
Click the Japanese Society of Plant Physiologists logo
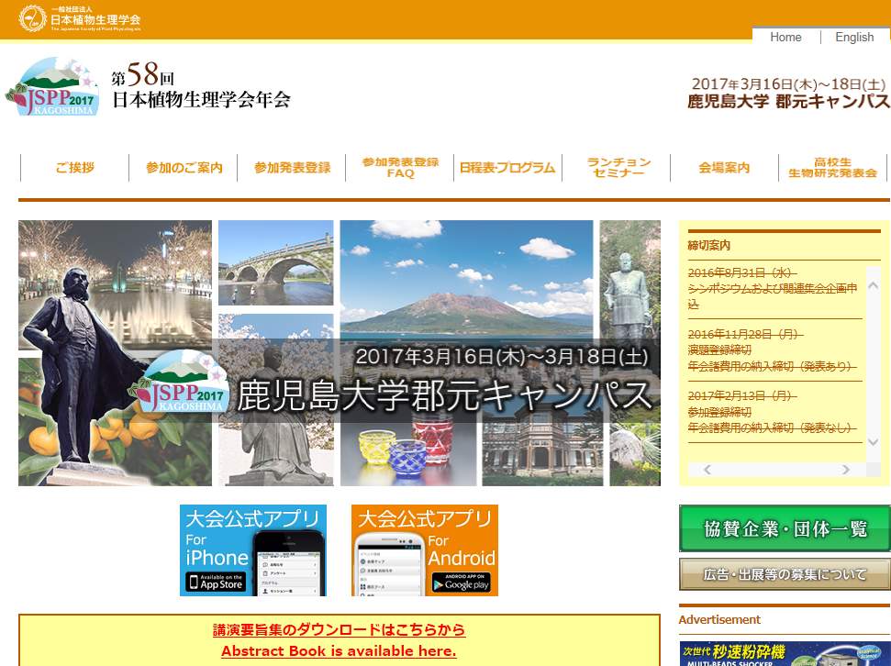tap(80, 18)
